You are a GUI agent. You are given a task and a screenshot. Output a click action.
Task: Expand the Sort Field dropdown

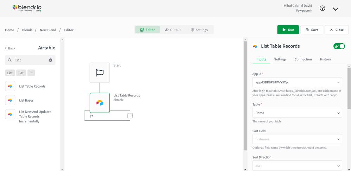coord(297,139)
